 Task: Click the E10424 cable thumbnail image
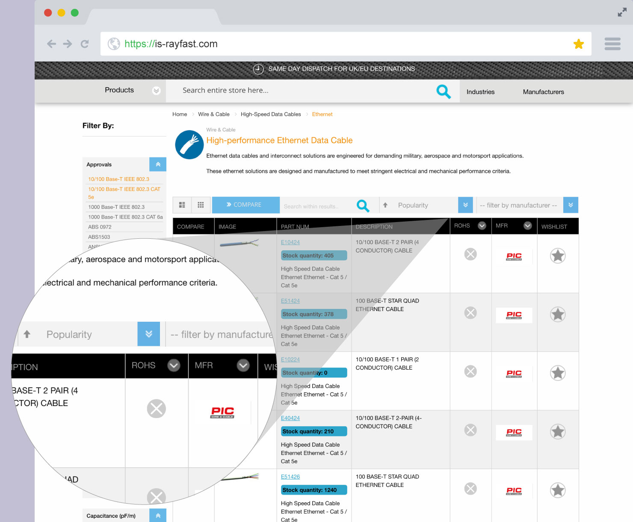pos(240,244)
